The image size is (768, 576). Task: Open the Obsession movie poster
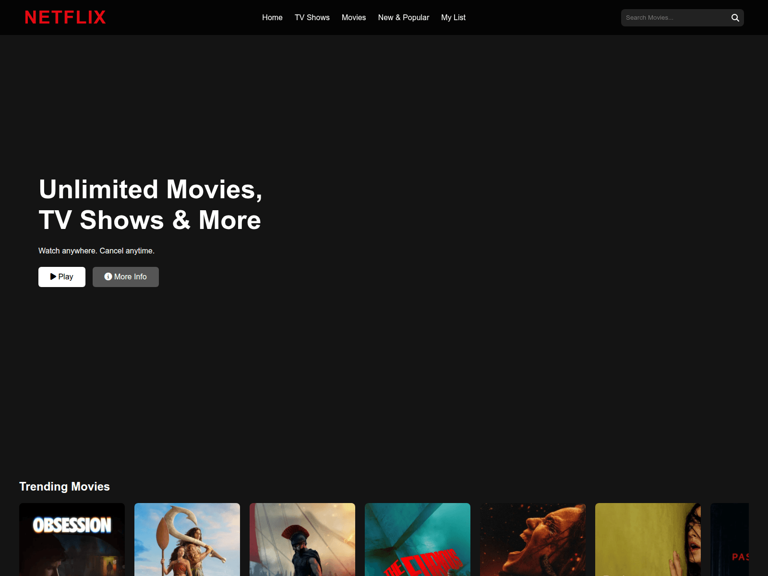pos(72,540)
